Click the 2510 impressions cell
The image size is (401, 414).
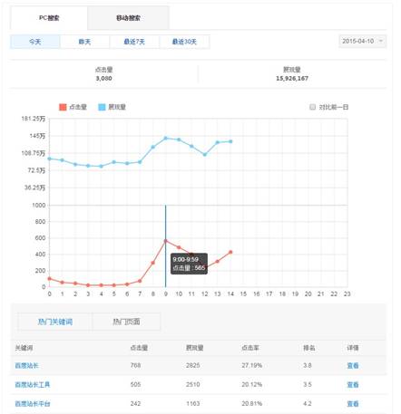point(192,384)
